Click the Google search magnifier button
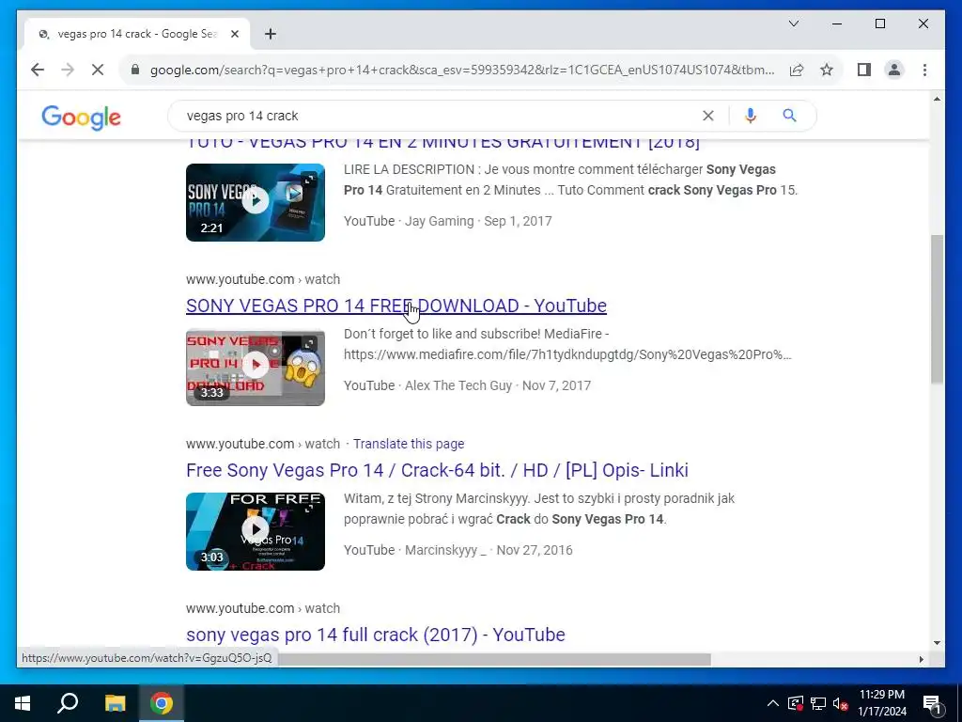The width and height of the screenshot is (962, 722). 789,116
